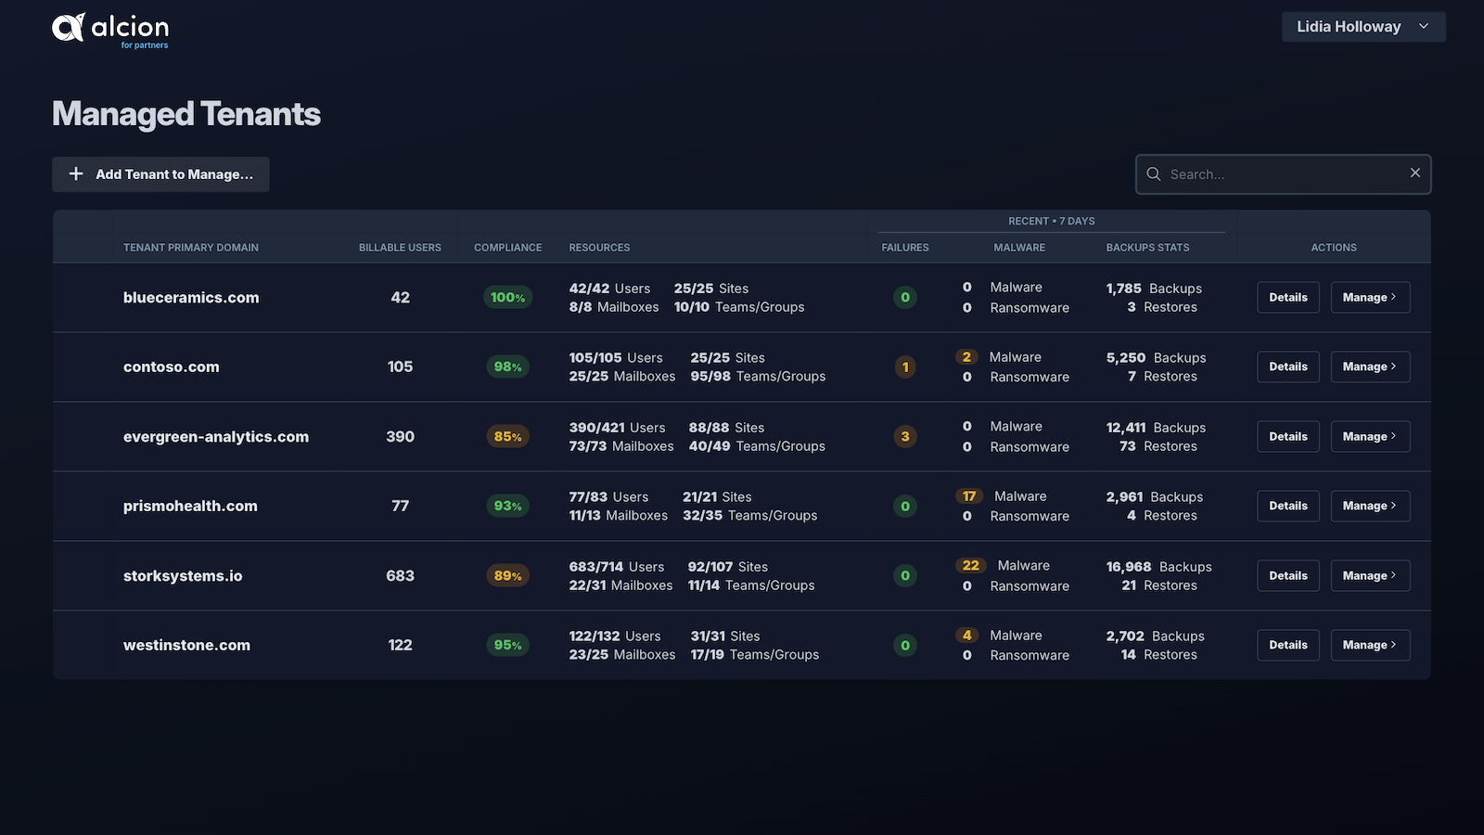Viewport: 1484px width, 835px height.
Task: Open Manage for contoso.com
Action: 1370,366
